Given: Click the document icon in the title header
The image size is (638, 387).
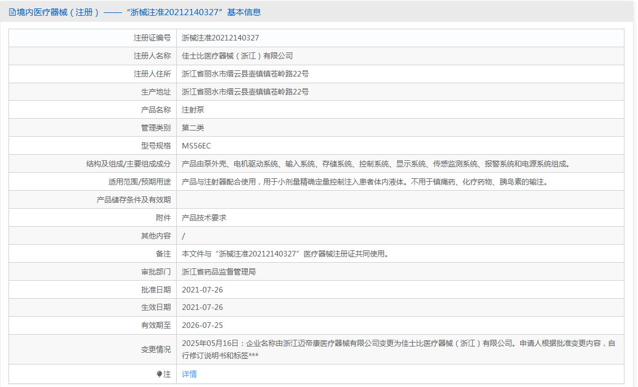Looking at the screenshot, I should click(12, 12).
